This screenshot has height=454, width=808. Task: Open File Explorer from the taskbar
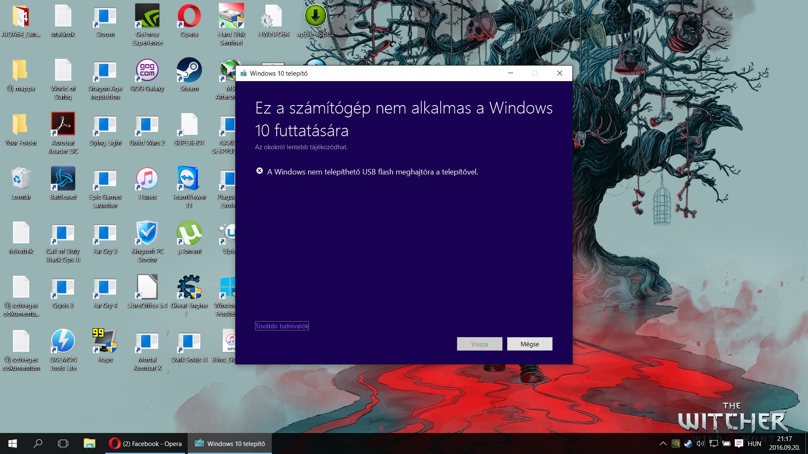click(x=89, y=443)
